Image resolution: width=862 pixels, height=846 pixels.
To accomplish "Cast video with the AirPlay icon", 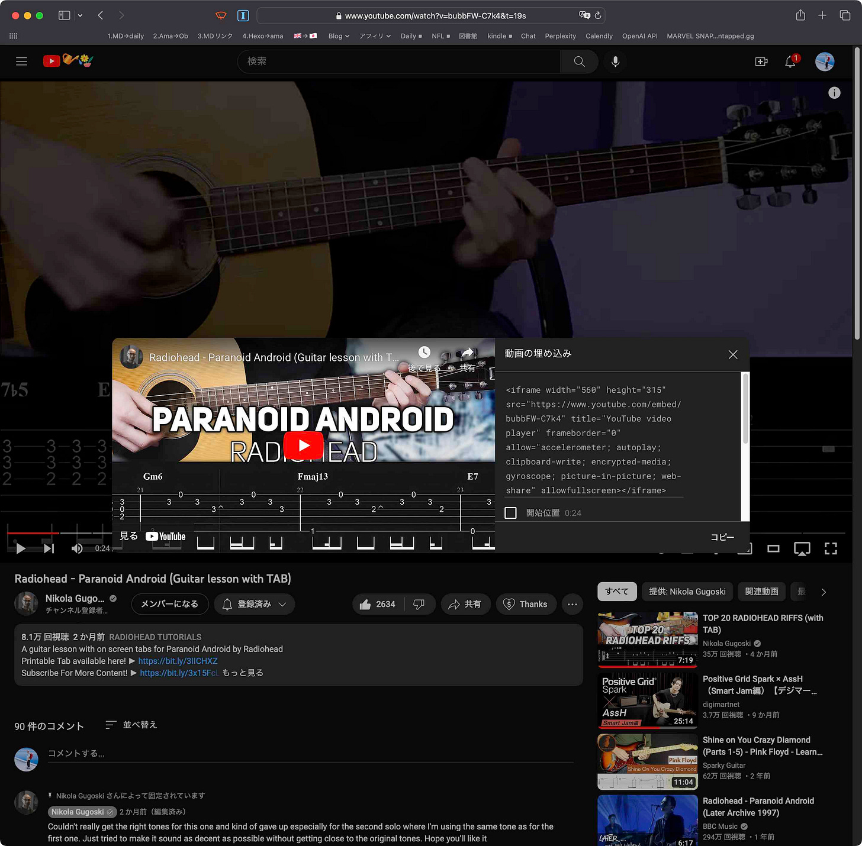I will [802, 549].
